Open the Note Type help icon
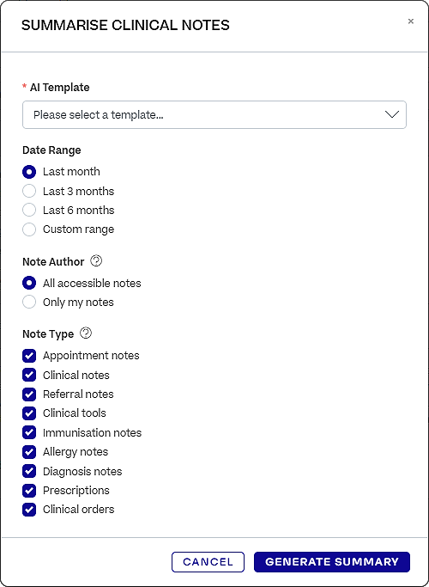The height and width of the screenshot is (587, 429). tap(86, 333)
